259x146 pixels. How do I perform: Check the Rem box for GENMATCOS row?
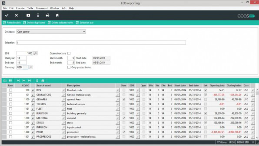point(11,95)
